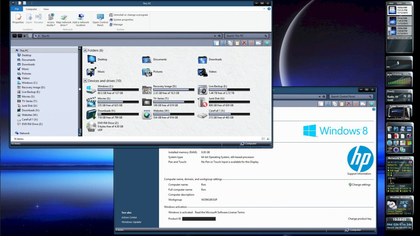This screenshot has width=420, height=236.
Task: Click the Up arrow beside This PC address bar
Action: [x=30, y=36]
